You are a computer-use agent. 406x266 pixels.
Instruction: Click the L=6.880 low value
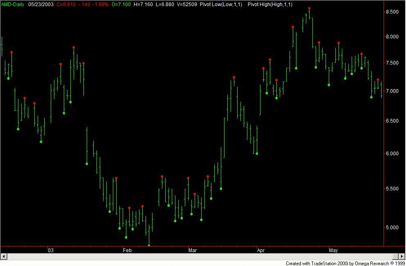tap(166, 4)
